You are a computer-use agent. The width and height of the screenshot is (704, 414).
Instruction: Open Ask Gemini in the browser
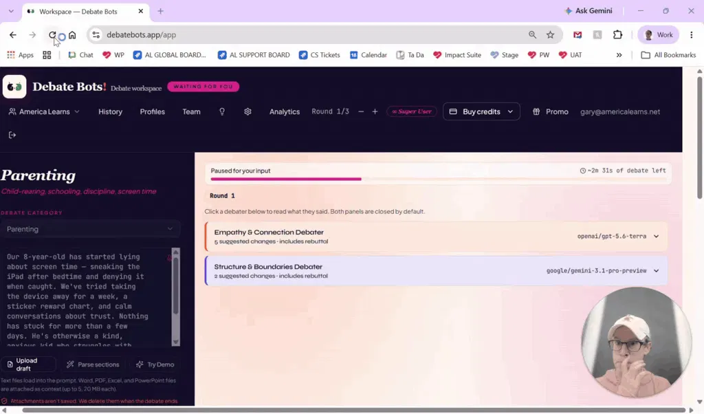[x=588, y=11]
